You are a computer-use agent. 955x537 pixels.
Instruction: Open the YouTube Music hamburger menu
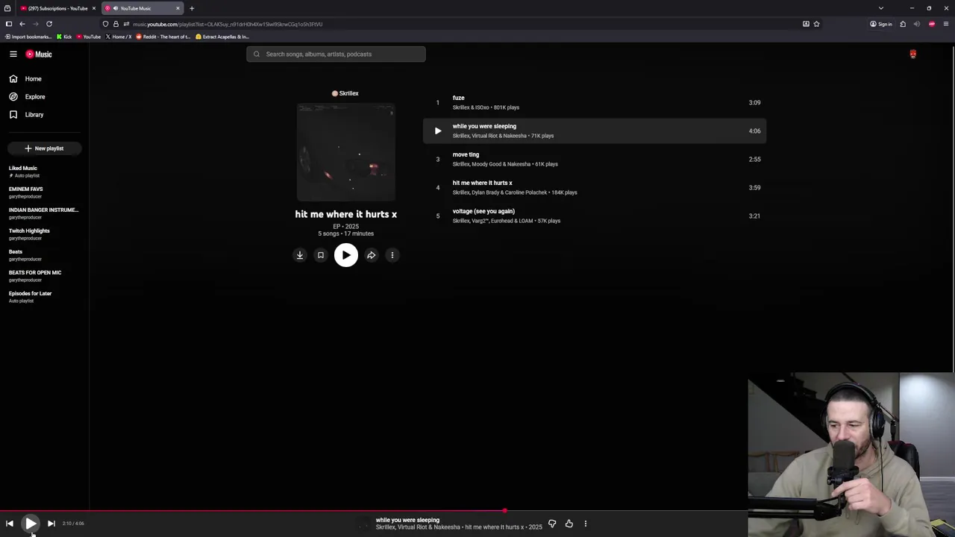tap(13, 54)
